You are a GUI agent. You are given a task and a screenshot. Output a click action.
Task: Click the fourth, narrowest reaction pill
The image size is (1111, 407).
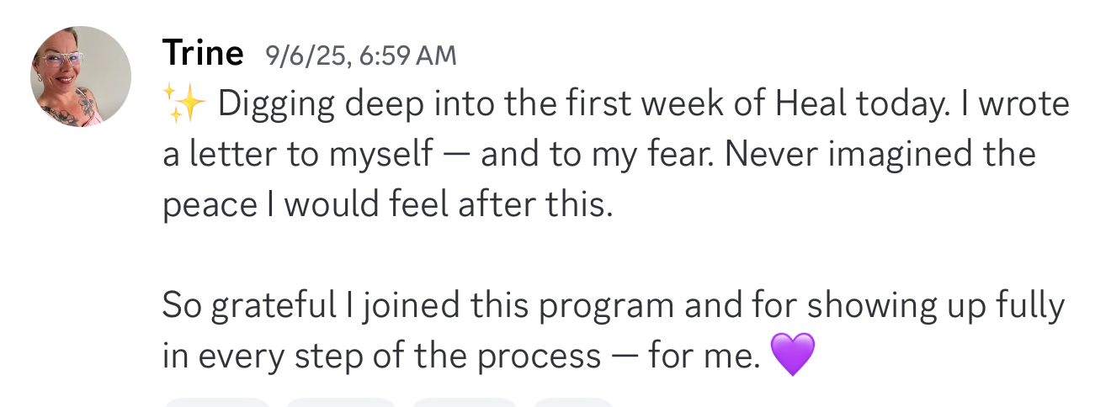[573, 402]
